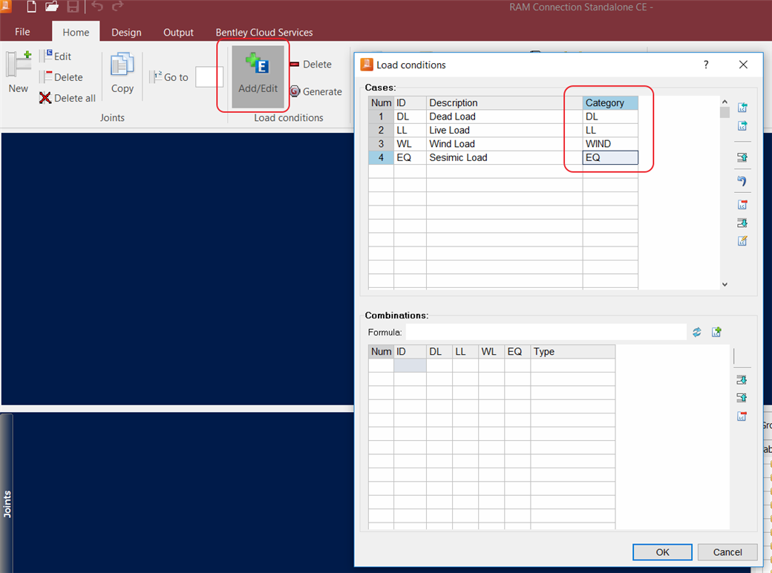Select row number 1 in Cases table

click(x=381, y=117)
